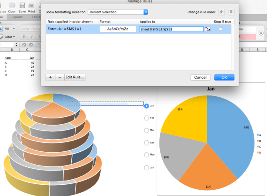Click the Cancel button
Viewport: 267px width, 196px height.
point(200,78)
